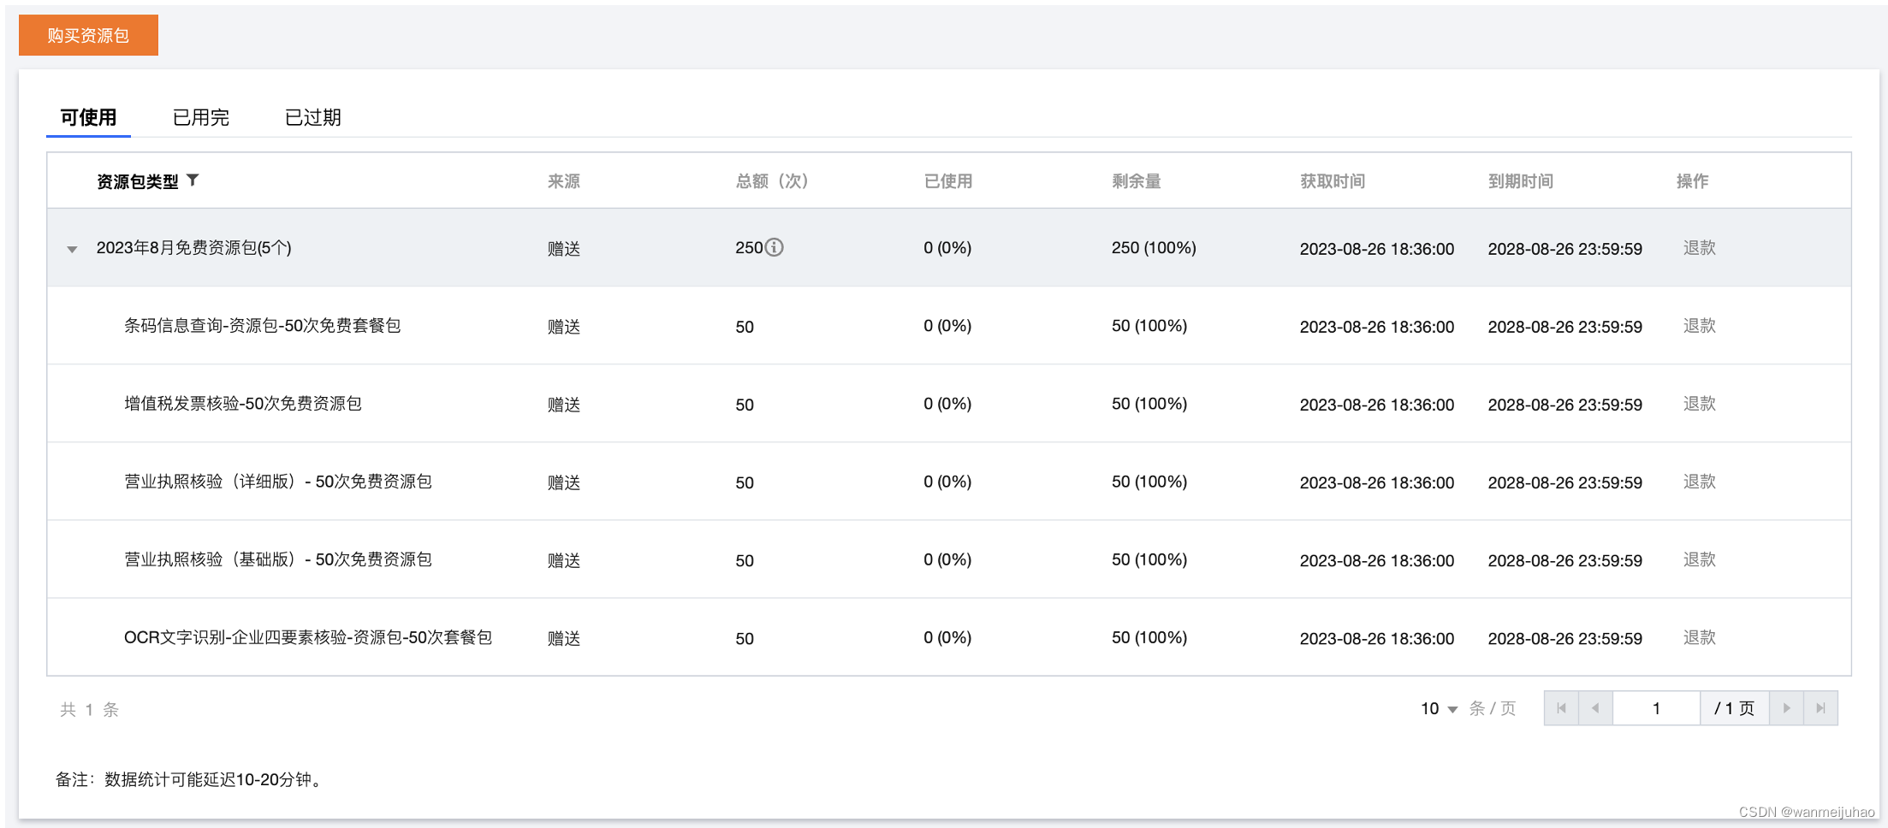Click the 2028-08-26 expiry in OCR文字识别 row
The image size is (1888, 828).
[x=1564, y=638]
